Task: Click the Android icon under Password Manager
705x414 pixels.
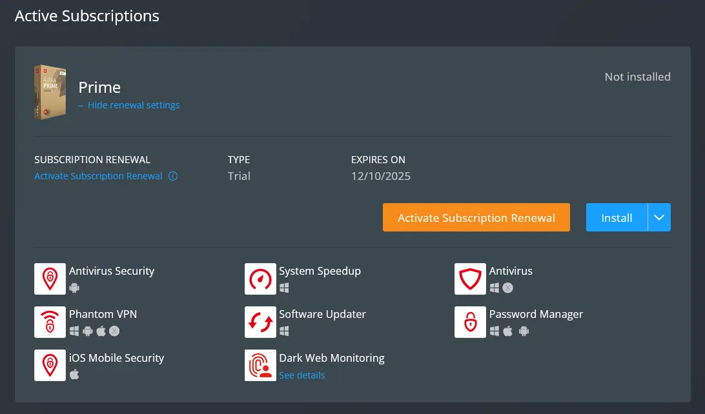Action: point(524,331)
